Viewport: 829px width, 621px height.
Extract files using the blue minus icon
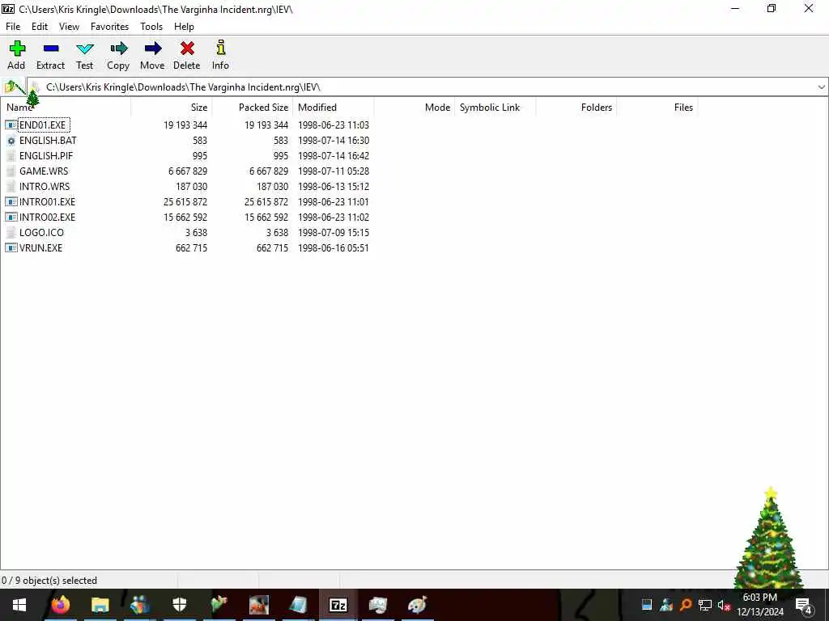click(51, 49)
